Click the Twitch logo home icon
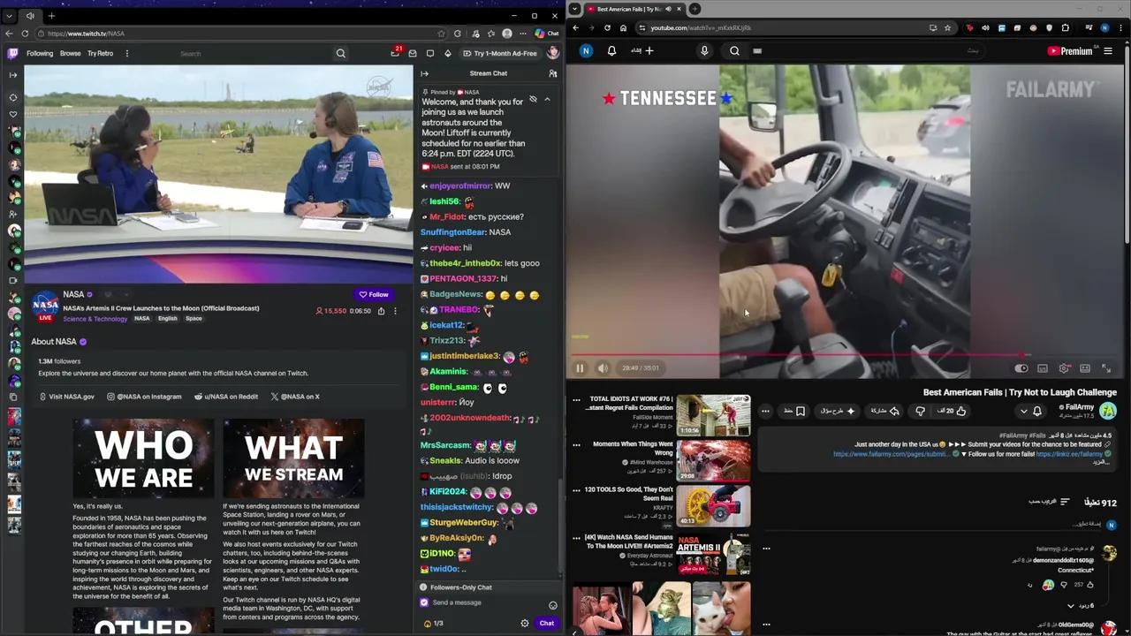The height and width of the screenshot is (636, 1131). click(12, 53)
